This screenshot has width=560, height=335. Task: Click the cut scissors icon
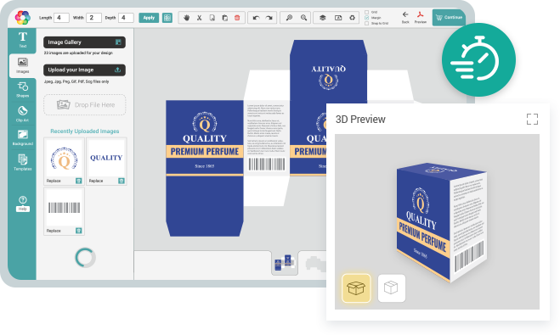(x=200, y=18)
